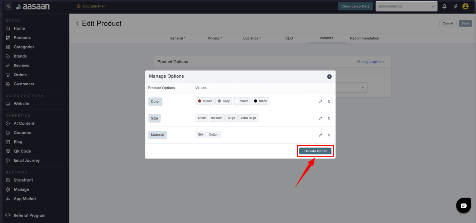Open the live chat widget
Viewport: 476px width, 223px height.
point(463,206)
